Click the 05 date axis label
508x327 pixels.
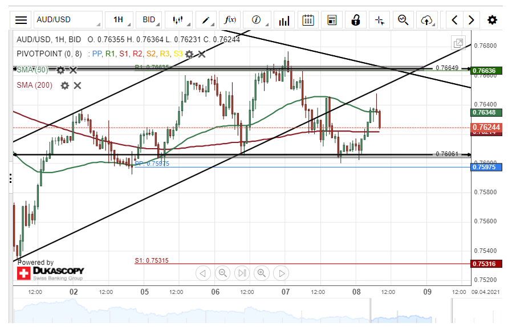tap(144, 292)
